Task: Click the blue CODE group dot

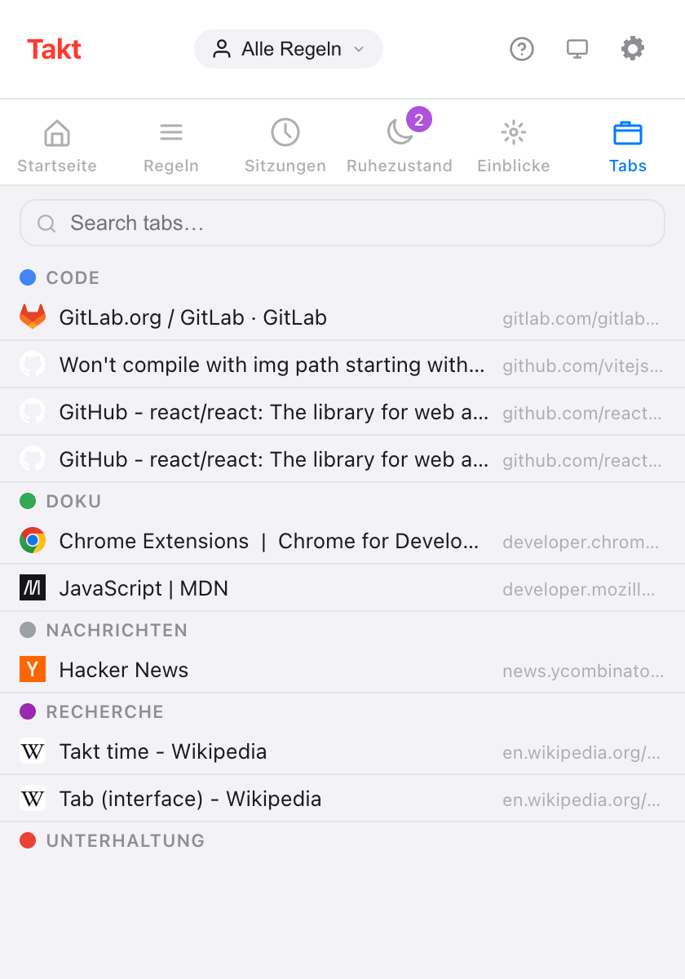Action: (28, 277)
